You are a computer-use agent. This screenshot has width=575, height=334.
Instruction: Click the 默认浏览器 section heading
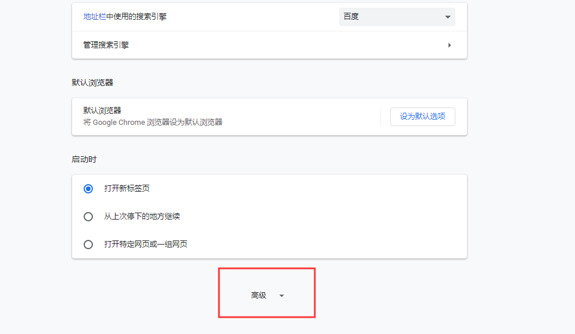(92, 83)
